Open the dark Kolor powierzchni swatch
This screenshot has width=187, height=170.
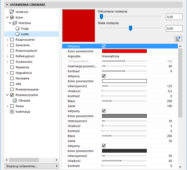click(124, 151)
